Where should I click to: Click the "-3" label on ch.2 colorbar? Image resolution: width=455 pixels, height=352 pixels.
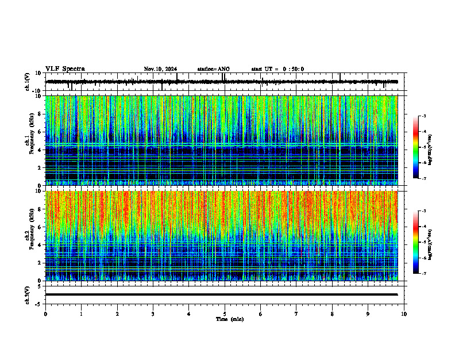423,211
